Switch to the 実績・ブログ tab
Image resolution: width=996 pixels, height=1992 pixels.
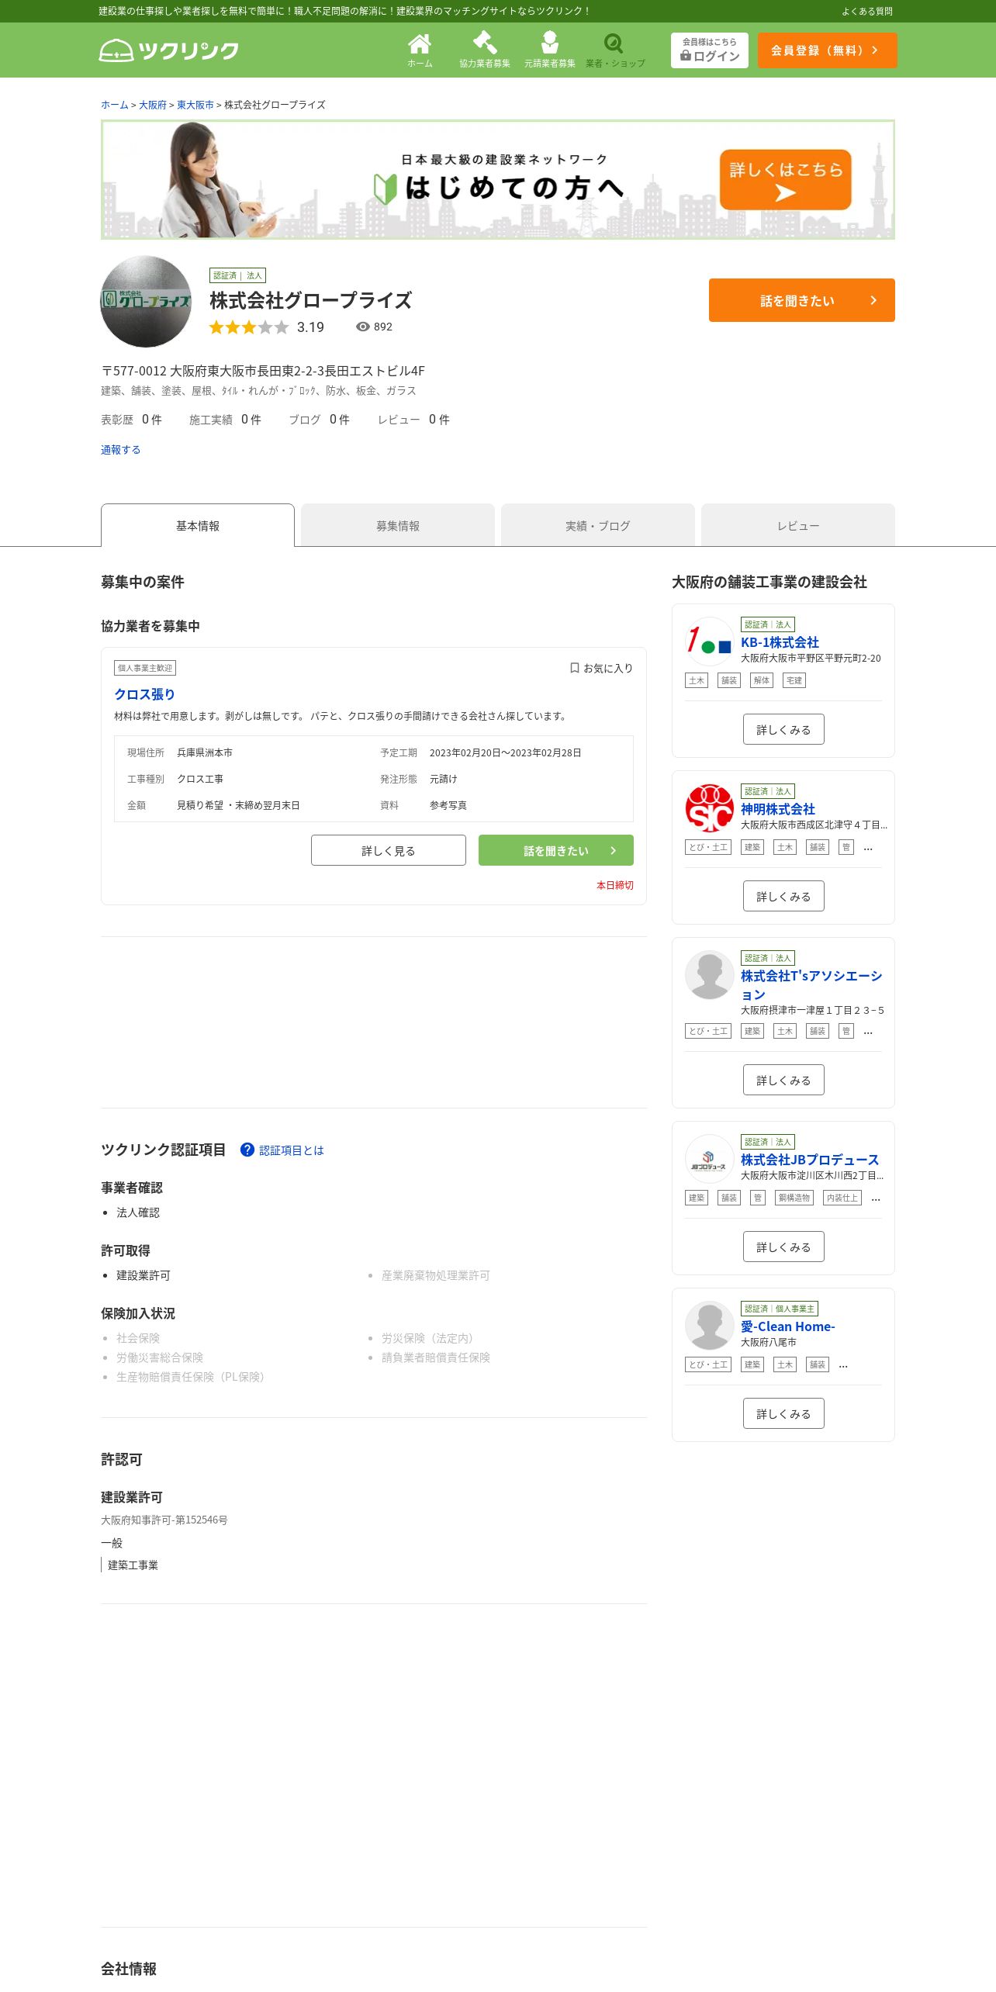(x=598, y=525)
